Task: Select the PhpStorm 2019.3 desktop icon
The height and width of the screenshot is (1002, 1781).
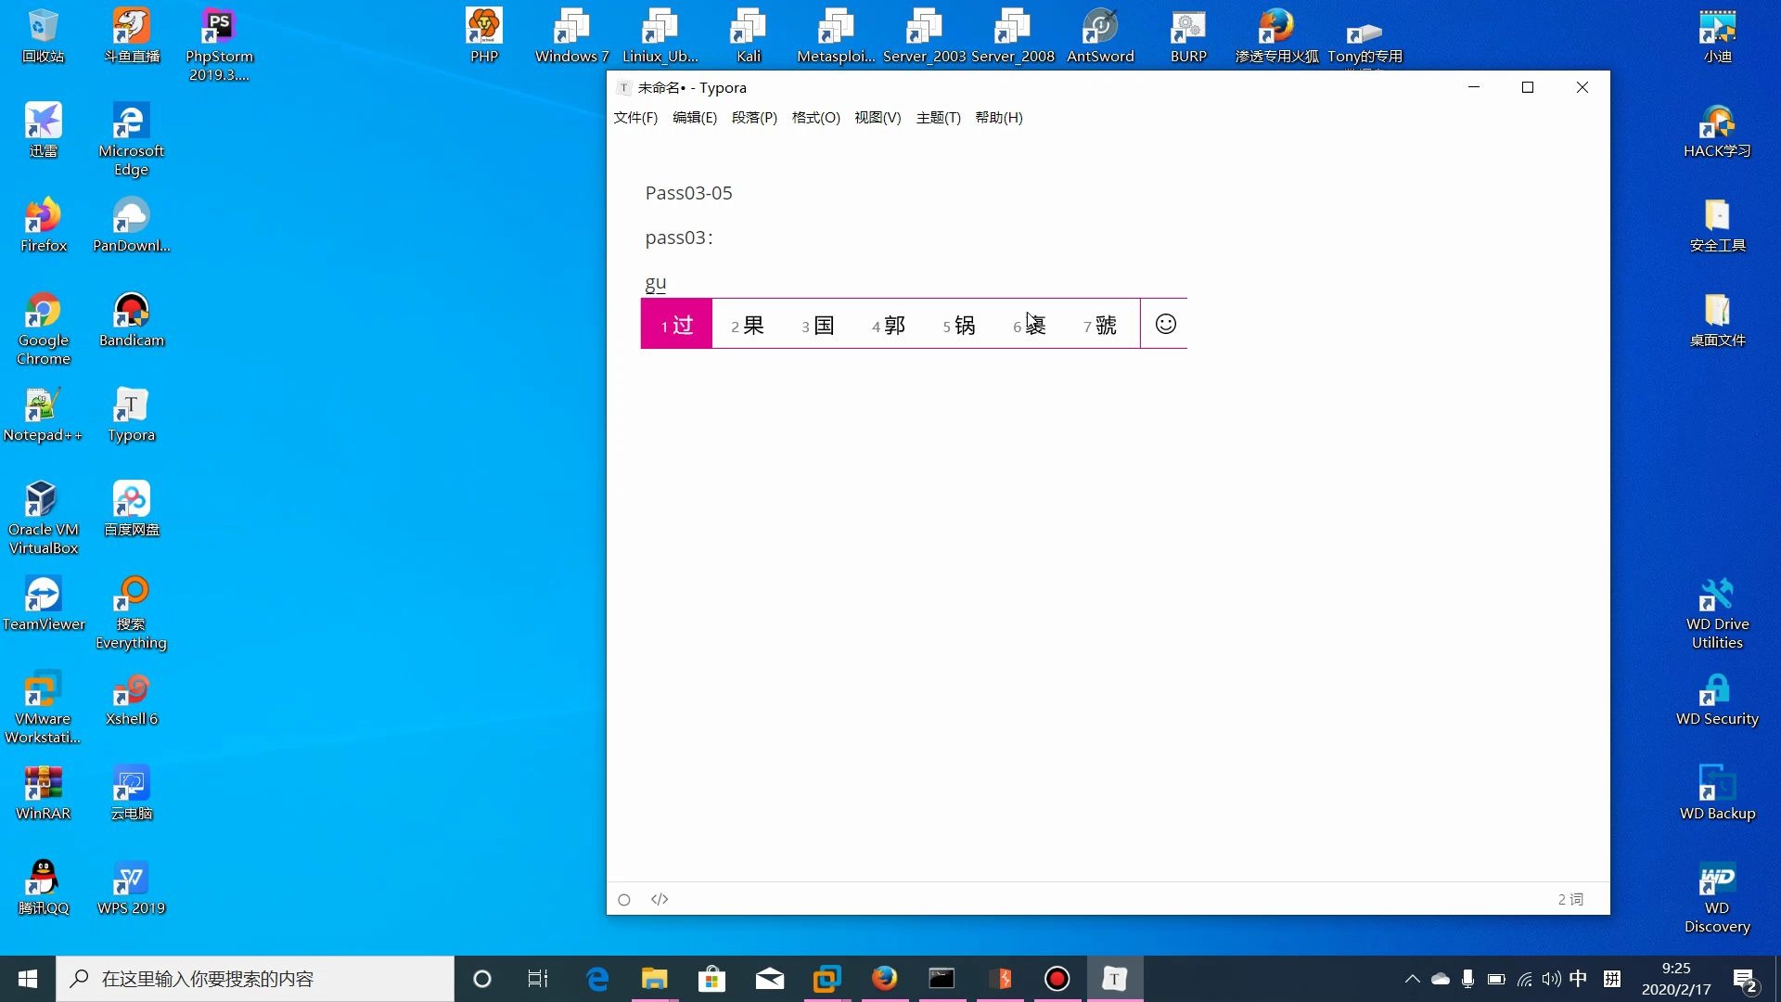Action: [220, 45]
